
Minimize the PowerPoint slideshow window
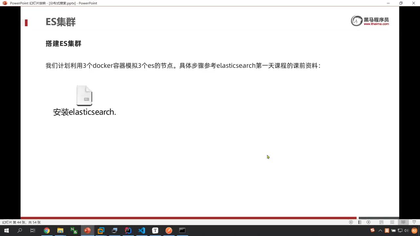tap(388, 3)
